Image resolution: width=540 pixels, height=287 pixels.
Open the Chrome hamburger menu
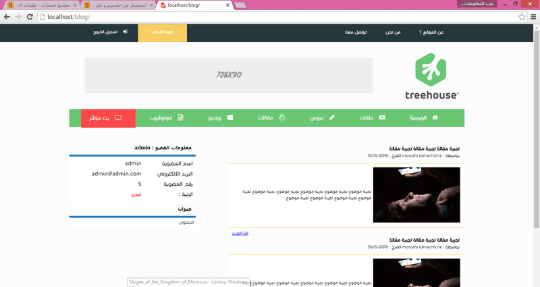(533, 17)
